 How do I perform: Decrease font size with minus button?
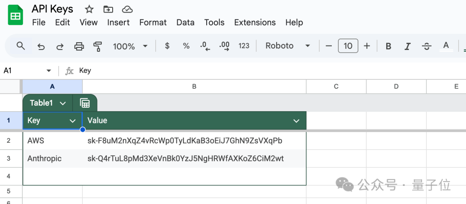point(328,46)
